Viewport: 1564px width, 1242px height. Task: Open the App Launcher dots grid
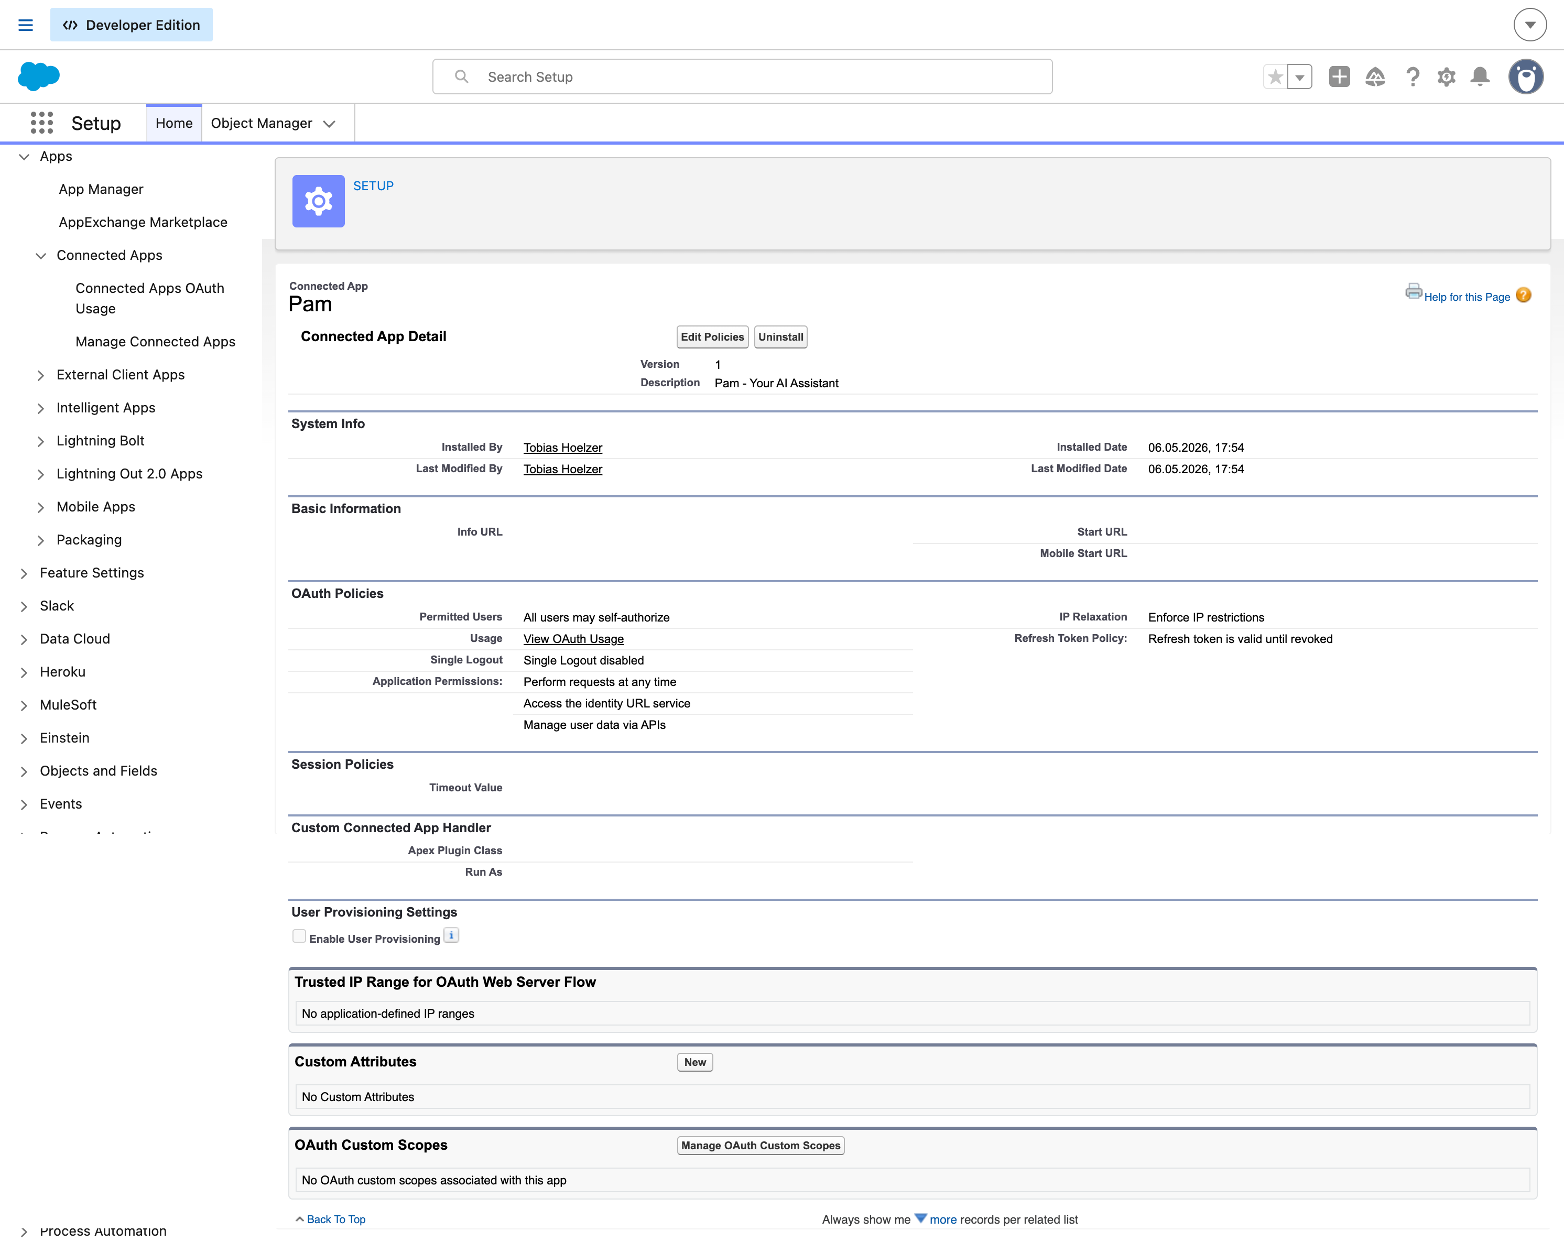pos(42,123)
